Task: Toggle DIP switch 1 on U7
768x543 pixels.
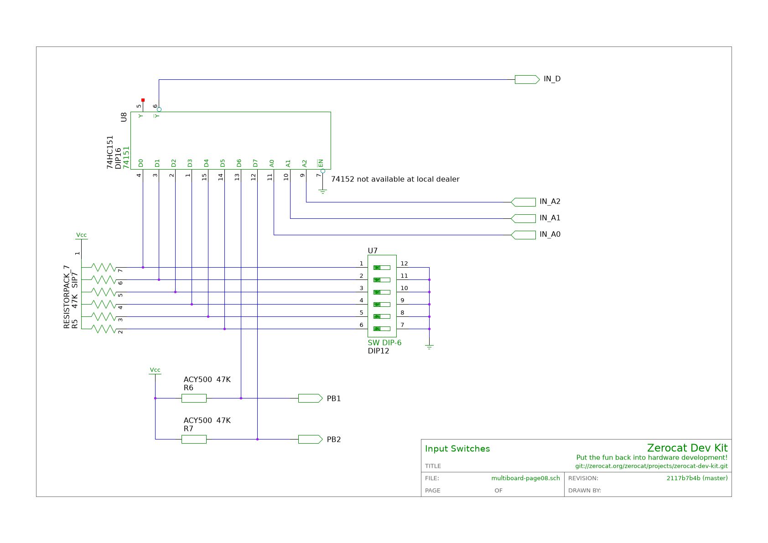Action: pos(382,268)
